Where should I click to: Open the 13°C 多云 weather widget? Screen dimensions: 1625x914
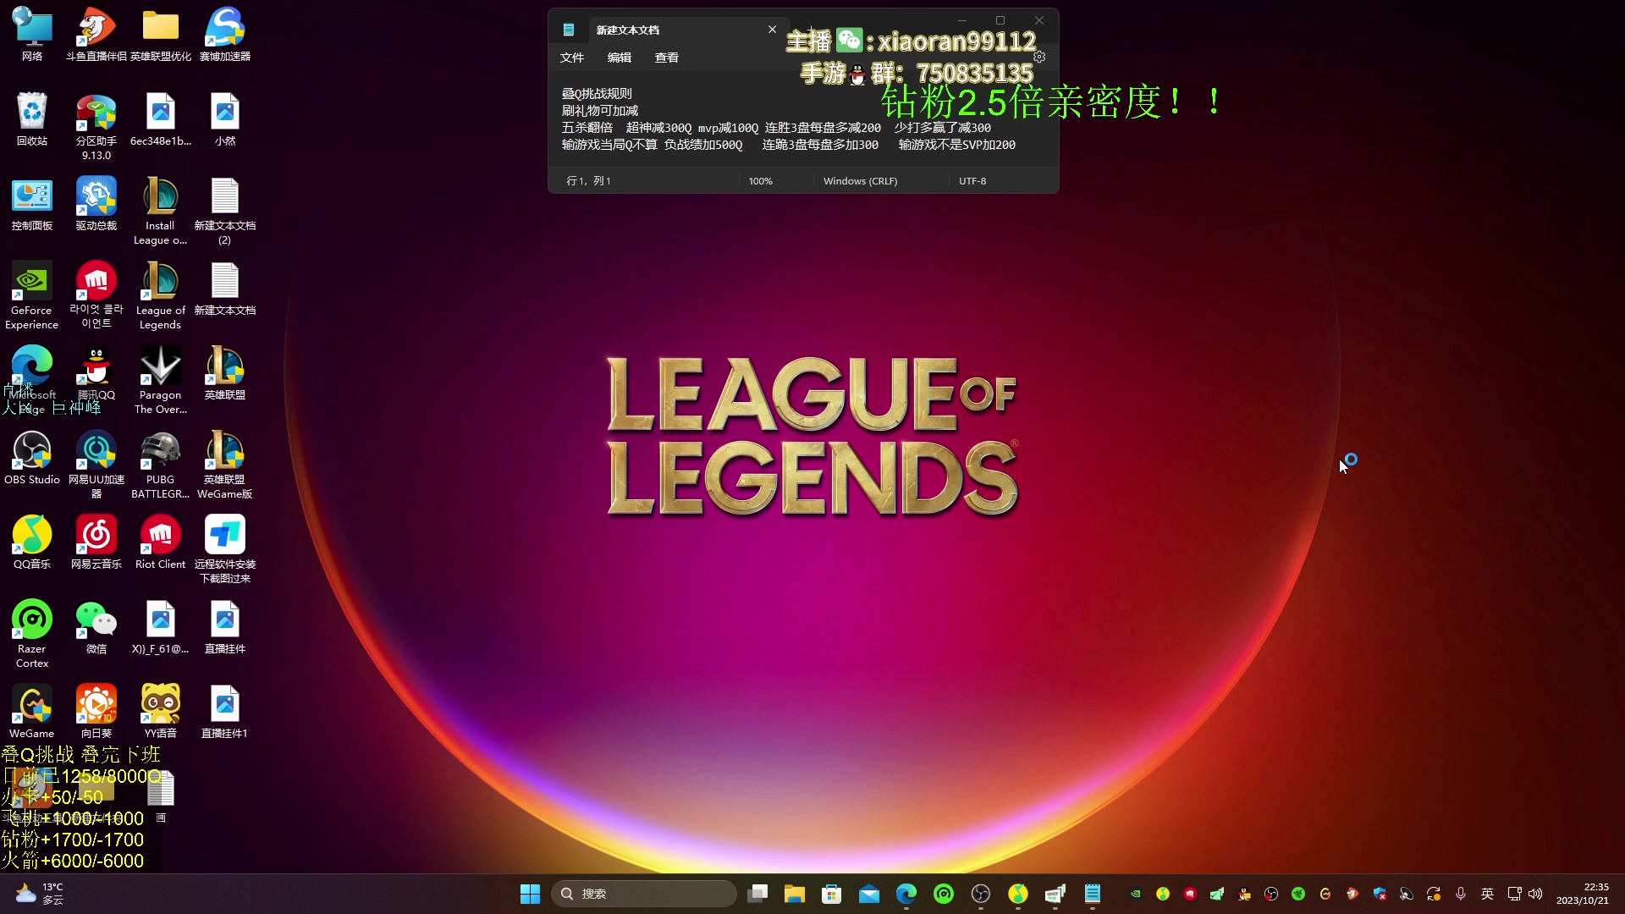(x=40, y=894)
